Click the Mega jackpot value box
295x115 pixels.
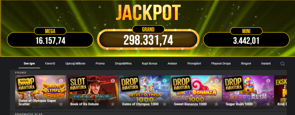pyautogui.click(x=50, y=40)
